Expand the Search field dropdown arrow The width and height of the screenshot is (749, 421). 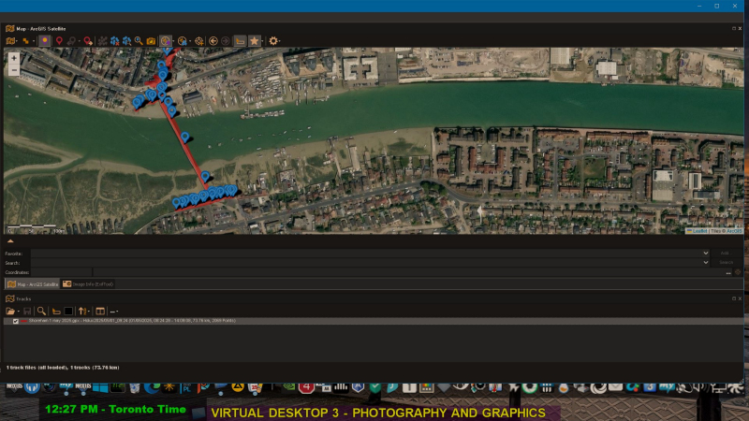pyautogui.click(x=706, y=263)
